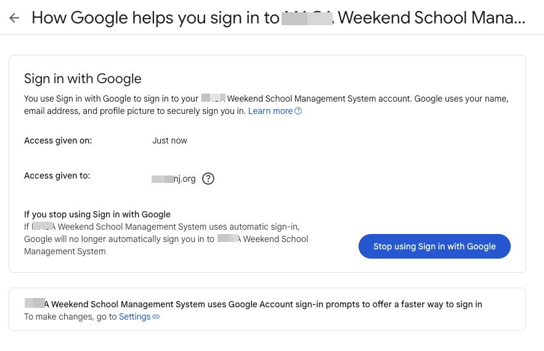Click the paragraph starting 'You use Sign in with Google'

(x=266, y=105)
